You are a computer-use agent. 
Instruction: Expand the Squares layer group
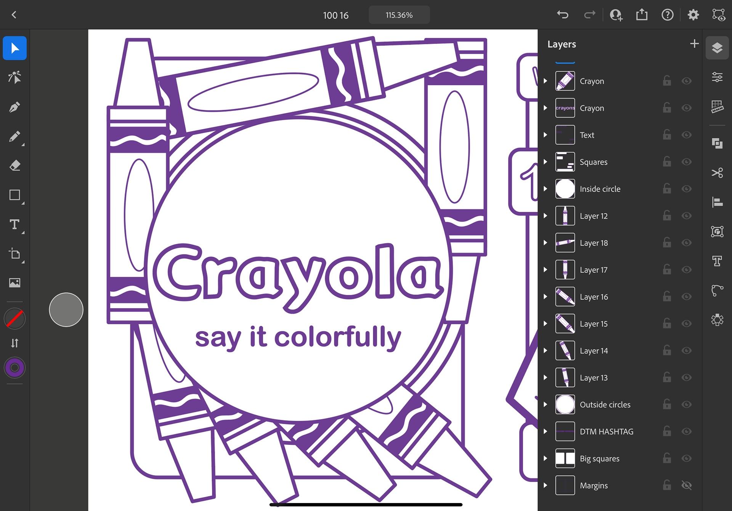tap(546, 162)
